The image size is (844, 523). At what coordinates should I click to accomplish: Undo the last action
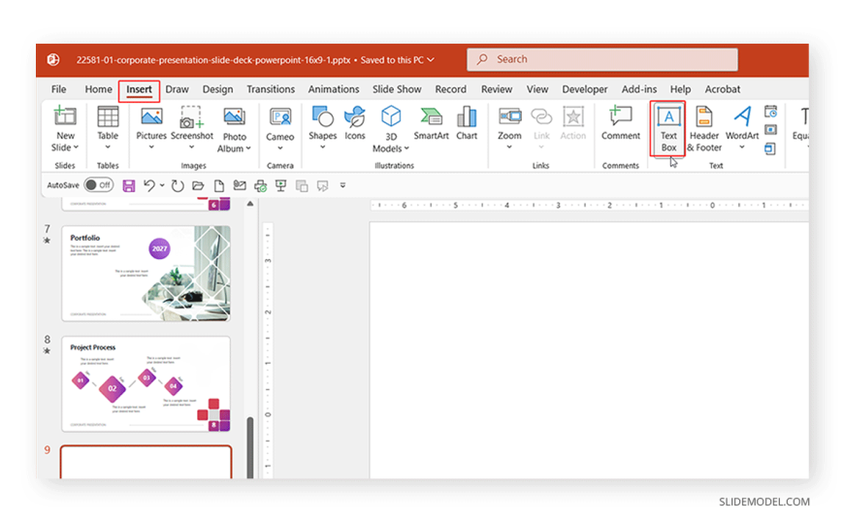point(149,186)
